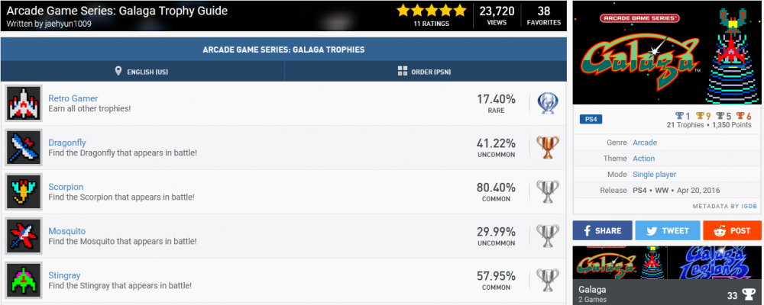Viewport: 764px width, 305px height.
Task: Tweet this trophy guide
Action: (x=667, y=230)
